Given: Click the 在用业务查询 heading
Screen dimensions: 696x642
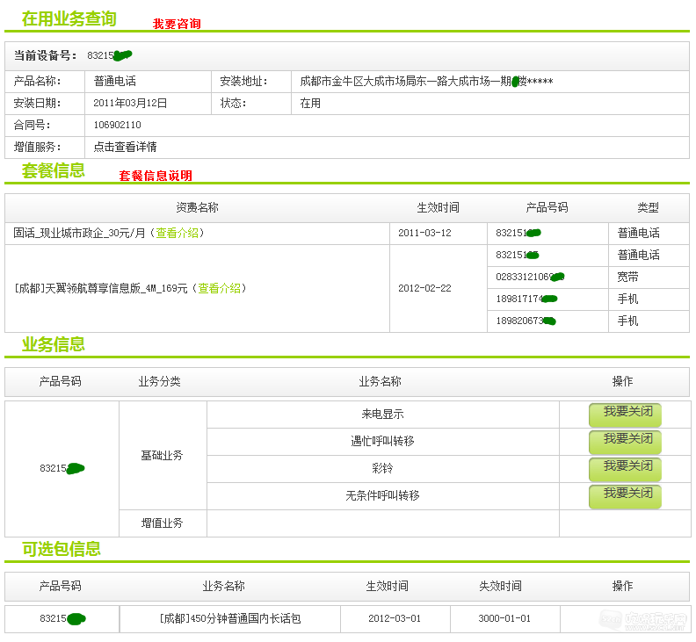Looking at the screenshot, I should 69,19.
